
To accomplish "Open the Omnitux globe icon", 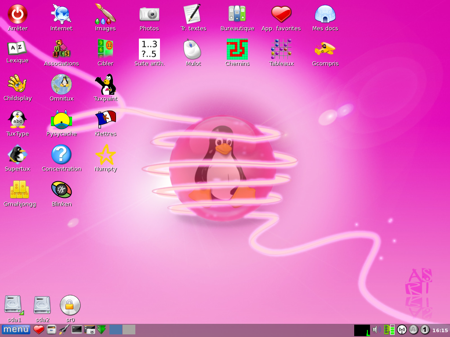I will [x=61, y=84].
